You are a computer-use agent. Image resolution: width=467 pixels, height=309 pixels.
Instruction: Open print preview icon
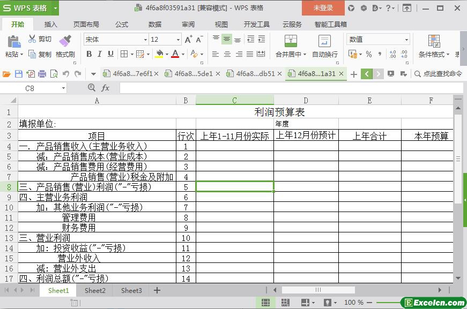[54, 74]
